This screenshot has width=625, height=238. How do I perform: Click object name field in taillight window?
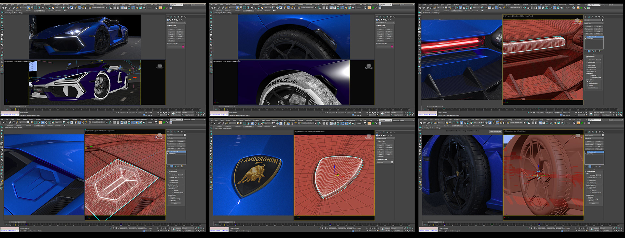click(x=593, y=20)
